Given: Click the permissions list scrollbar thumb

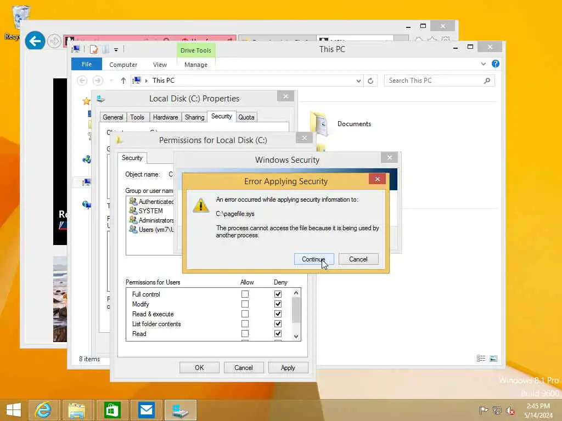Looking at the screenshot, I should coord(296,310).
